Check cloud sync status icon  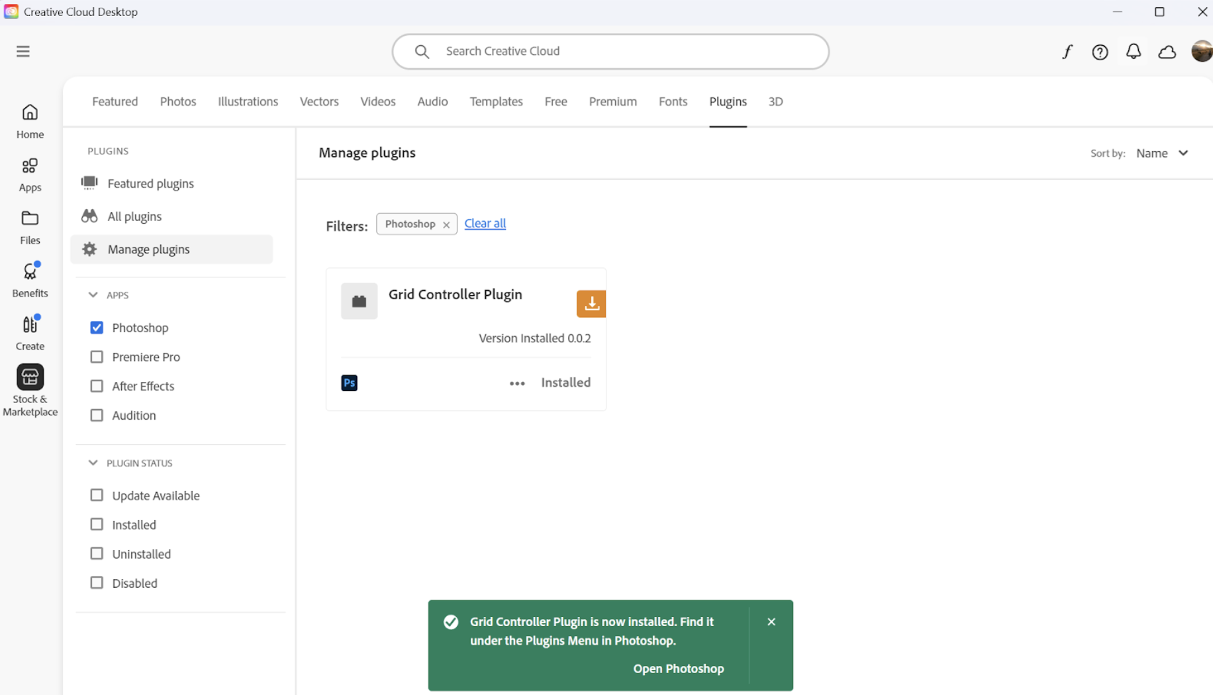[x=1167, y=52]
